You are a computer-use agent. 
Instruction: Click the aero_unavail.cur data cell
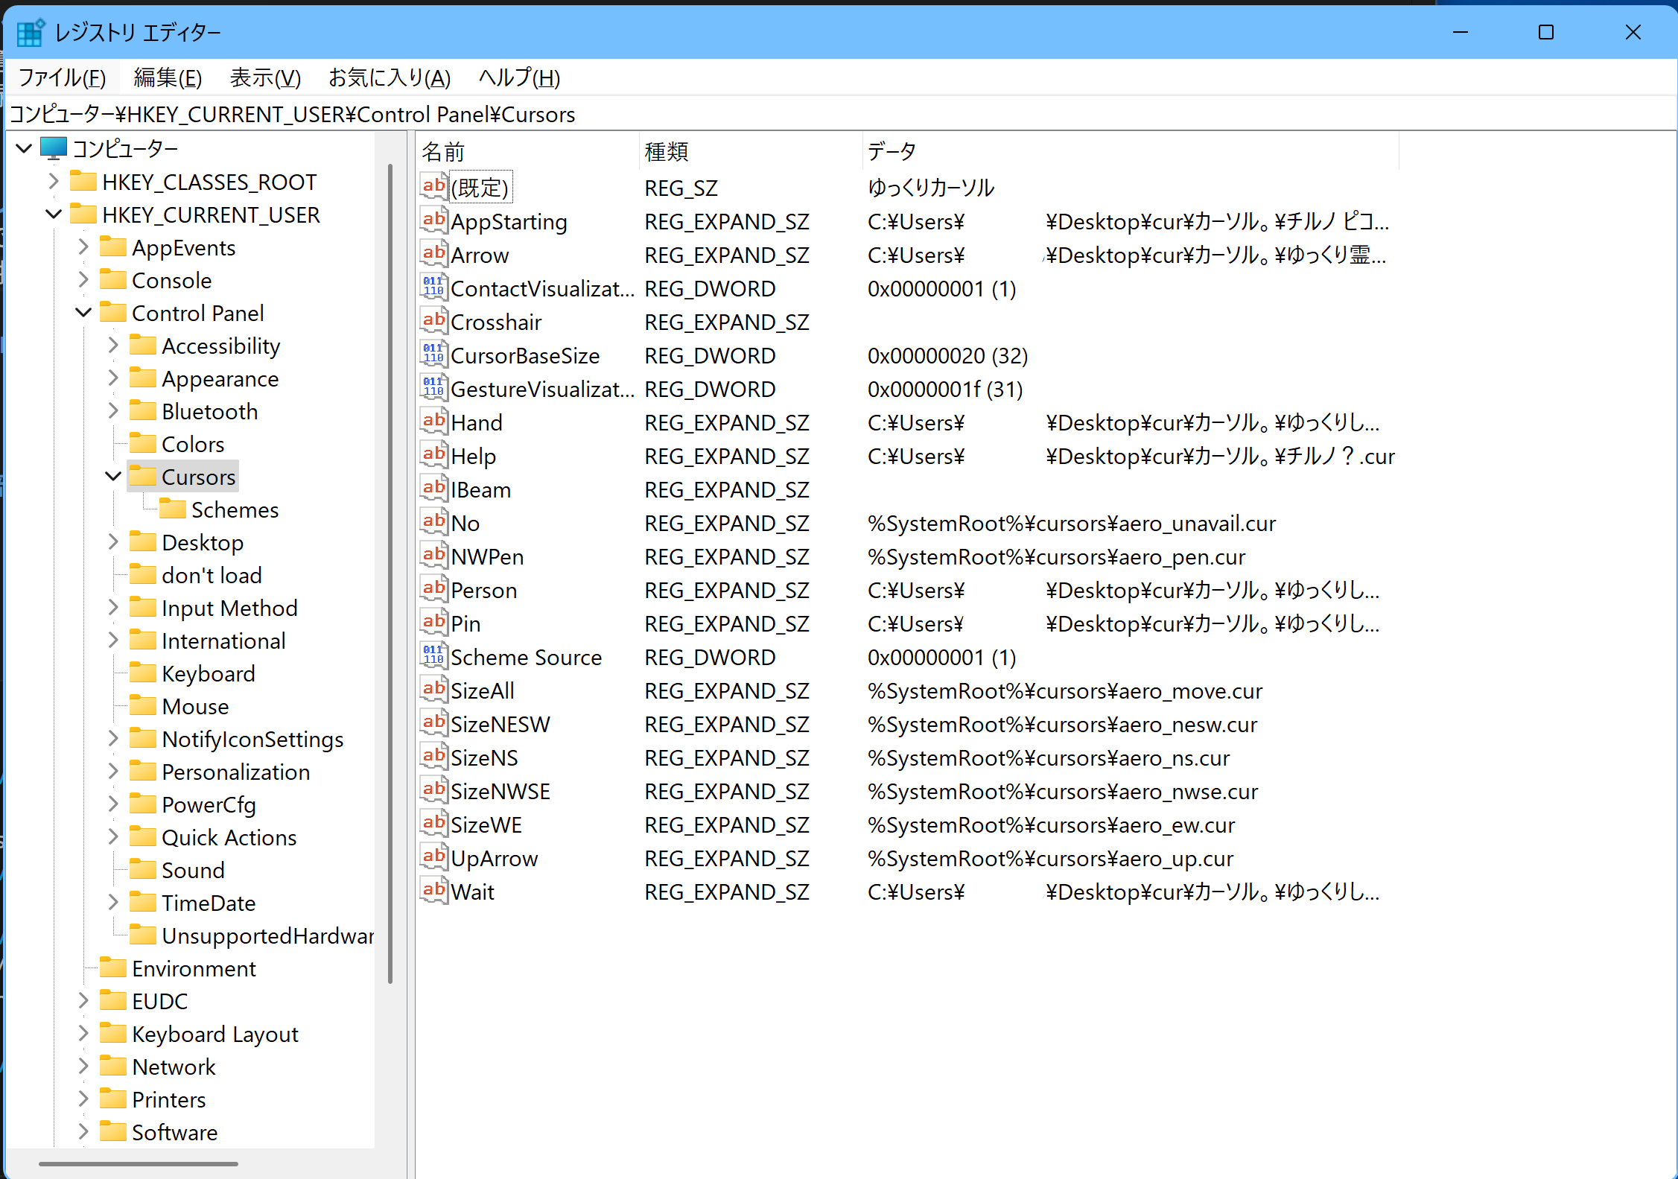click(1071, 523)
